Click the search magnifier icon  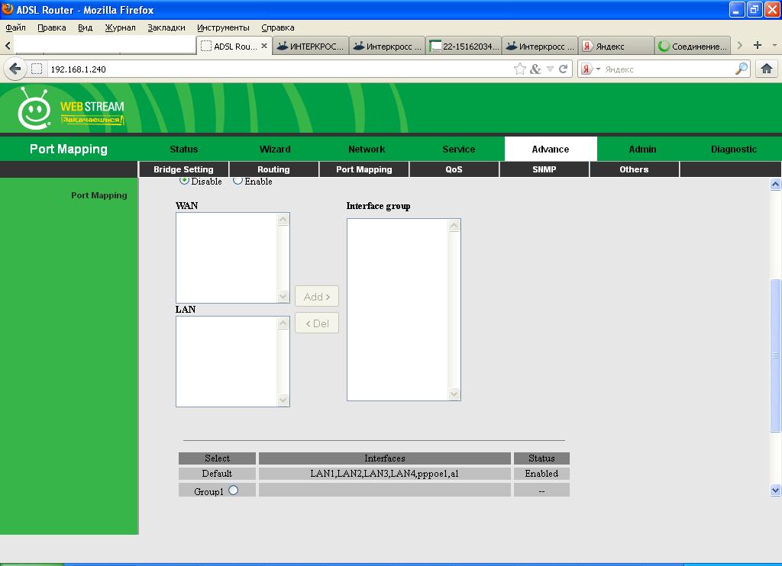coord(742,69)
